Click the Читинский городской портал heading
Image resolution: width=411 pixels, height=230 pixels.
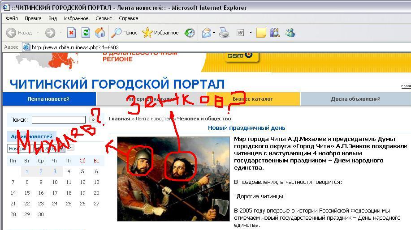117,84
